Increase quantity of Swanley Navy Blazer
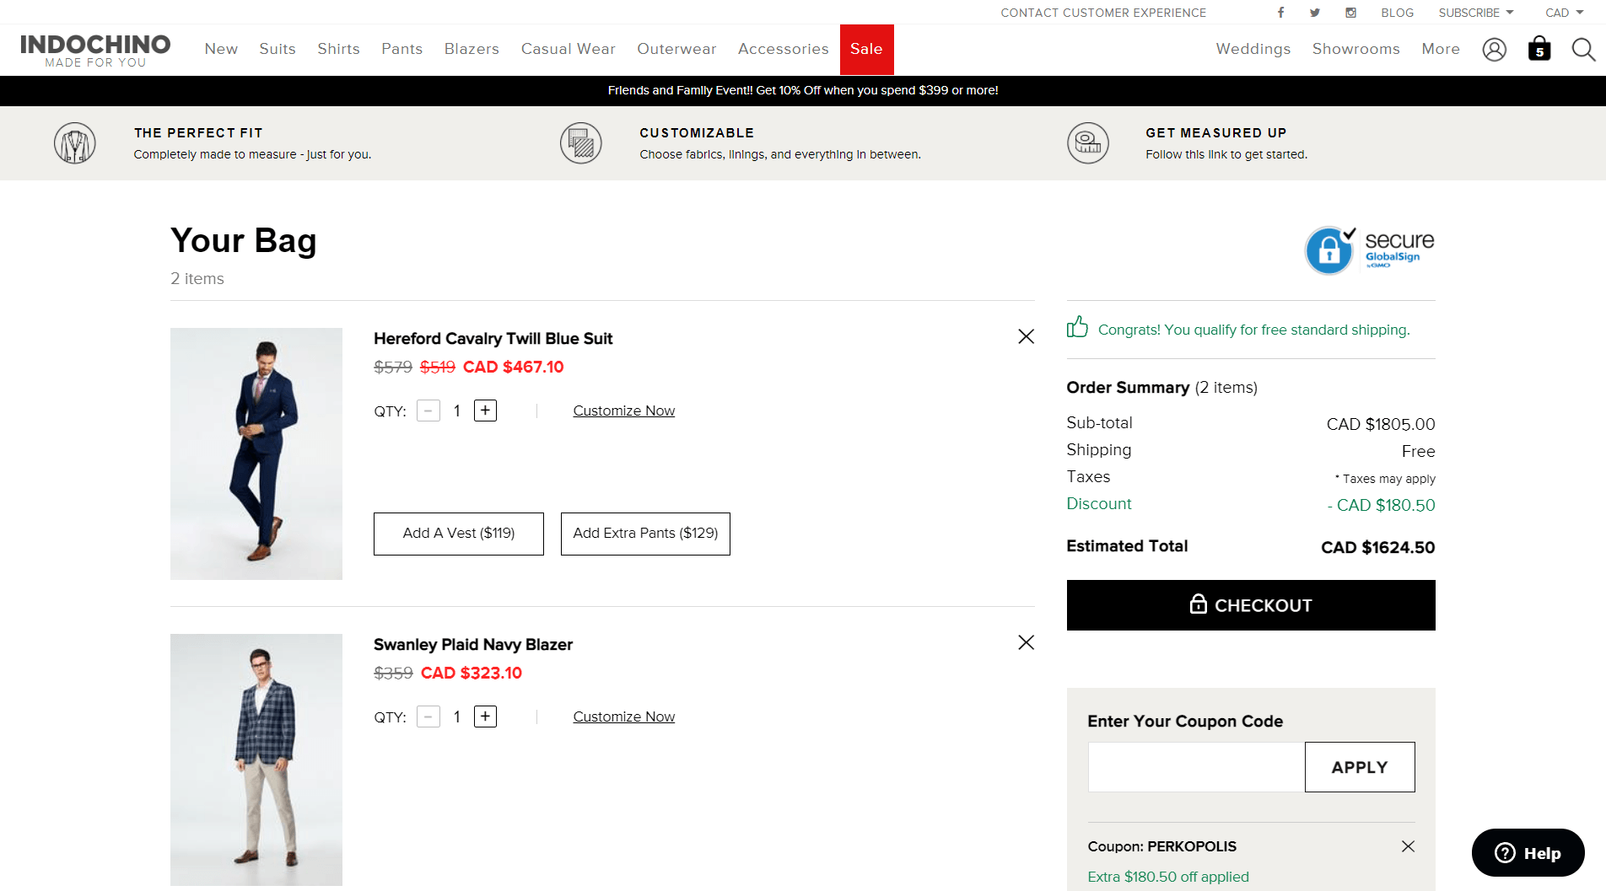Image resolution: width=1606 pixels, height=891 pixels. tap(485, 717)
